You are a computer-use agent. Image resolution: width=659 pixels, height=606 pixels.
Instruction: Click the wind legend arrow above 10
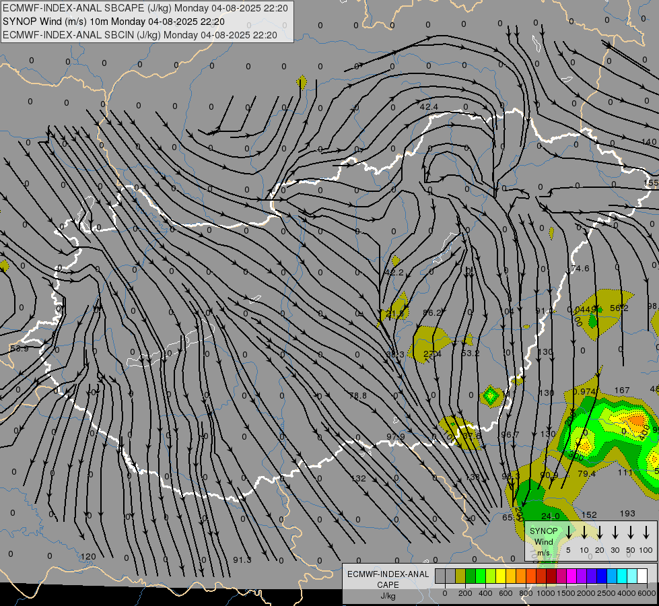point(584,533)
